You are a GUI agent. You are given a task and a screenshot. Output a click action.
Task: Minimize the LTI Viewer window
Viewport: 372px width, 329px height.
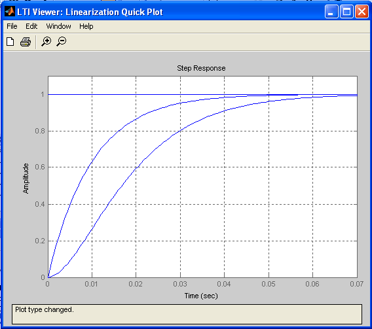[331, 11]
